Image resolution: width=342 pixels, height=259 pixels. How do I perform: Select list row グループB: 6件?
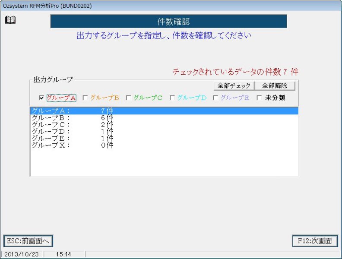tap(164, 118)
